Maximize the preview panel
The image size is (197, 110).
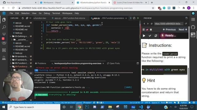coord(187,18)
